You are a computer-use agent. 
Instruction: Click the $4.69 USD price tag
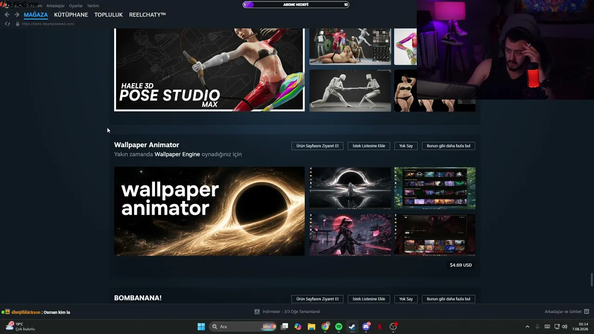coord(461,265)
